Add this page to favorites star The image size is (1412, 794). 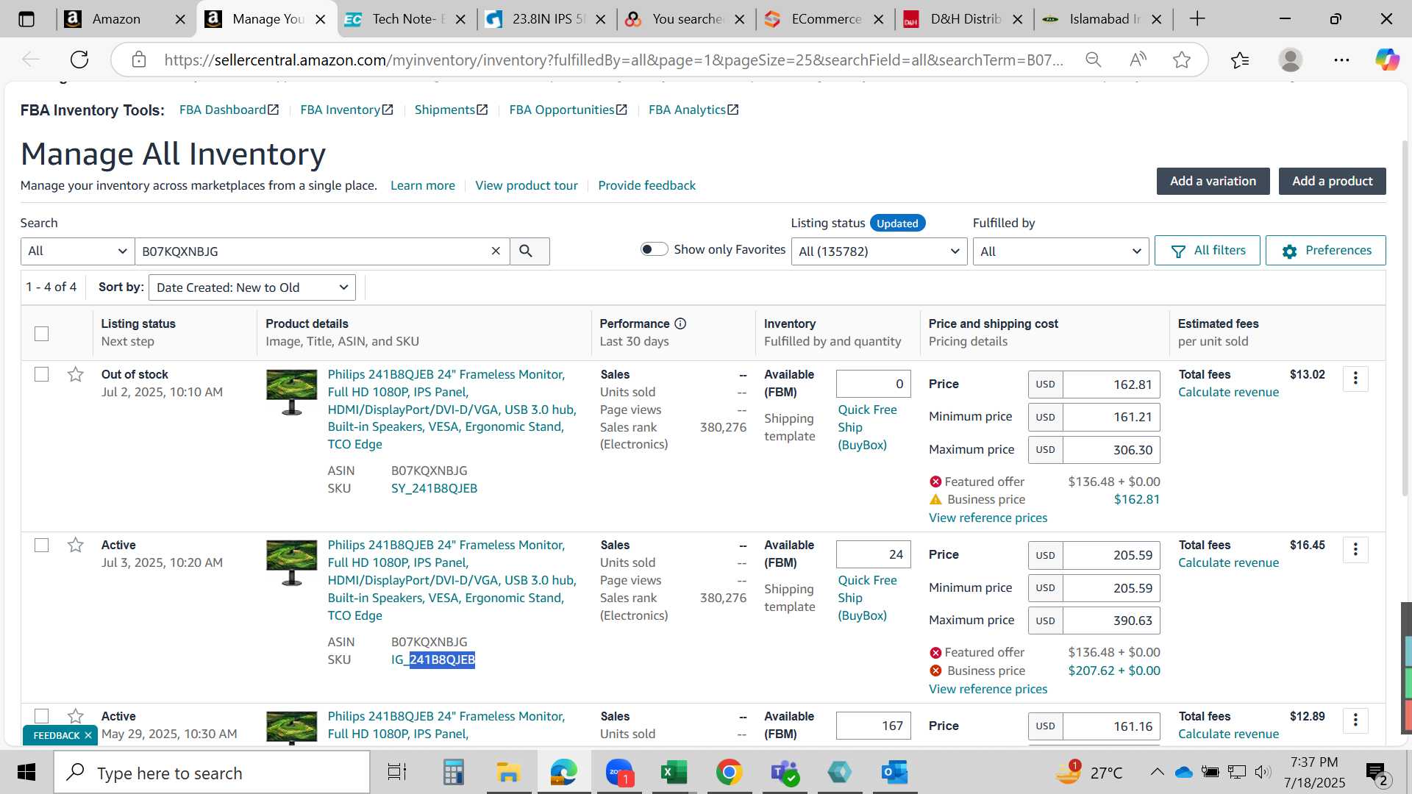(1182, 60)
